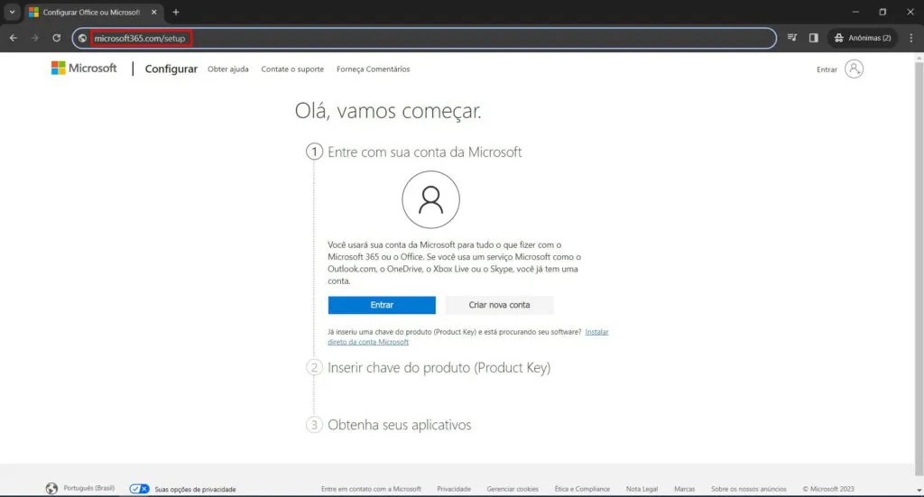Open Sobre os nossos anúncios footer link

tap(748, 489)
